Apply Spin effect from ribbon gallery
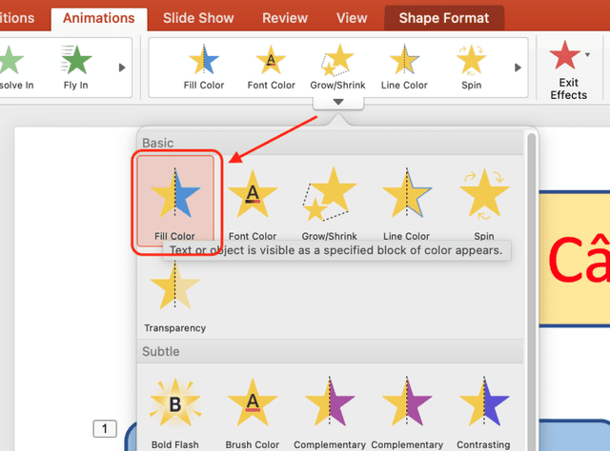Viewport: 610px width, 451px height. tap(471, 68)
